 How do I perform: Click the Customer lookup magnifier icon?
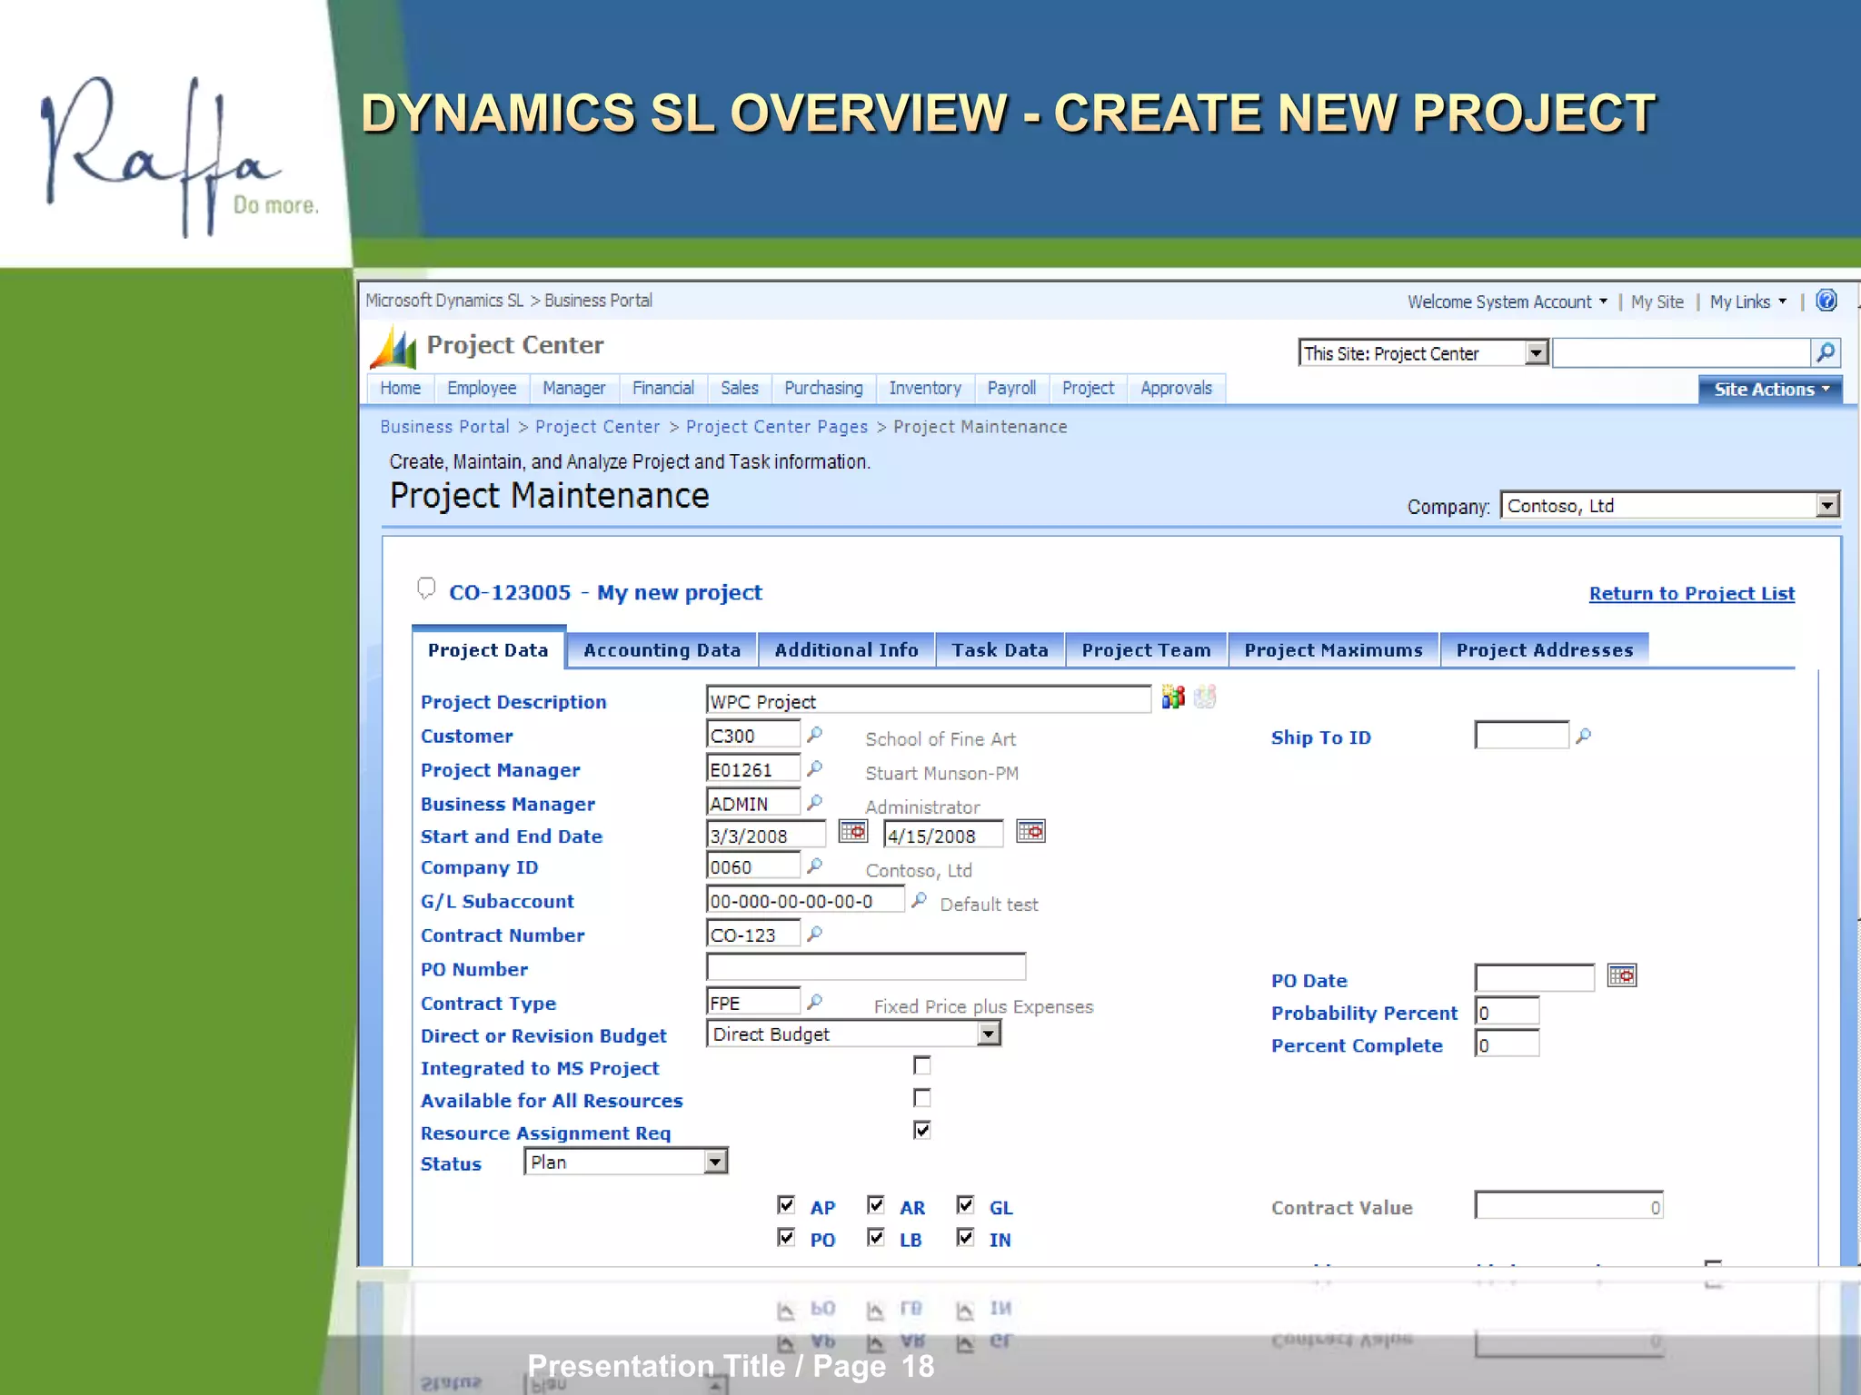815,734
